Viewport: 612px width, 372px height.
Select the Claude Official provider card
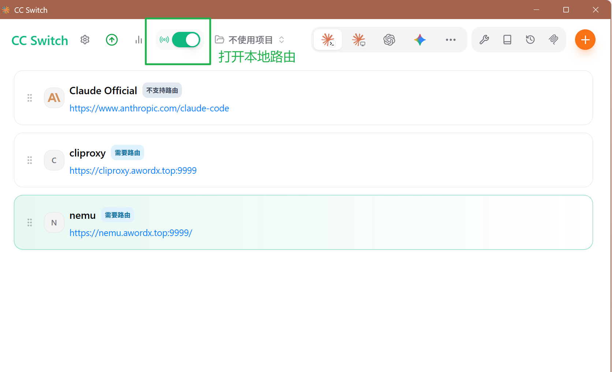coord(303,98)
